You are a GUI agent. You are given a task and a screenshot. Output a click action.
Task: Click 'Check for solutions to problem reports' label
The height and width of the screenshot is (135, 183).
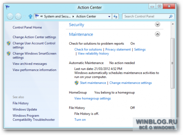click(x=97, y=44)
